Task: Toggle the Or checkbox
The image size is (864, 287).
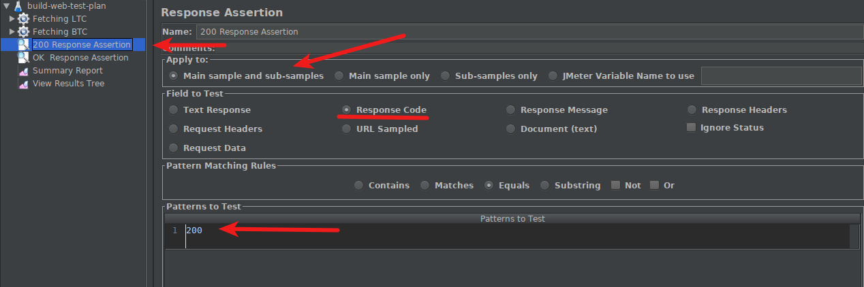Action: pyautogui.click(x=654, y=185)
